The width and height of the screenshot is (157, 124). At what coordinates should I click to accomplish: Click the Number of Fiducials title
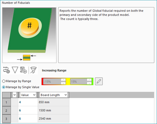(x=16, y=3)
